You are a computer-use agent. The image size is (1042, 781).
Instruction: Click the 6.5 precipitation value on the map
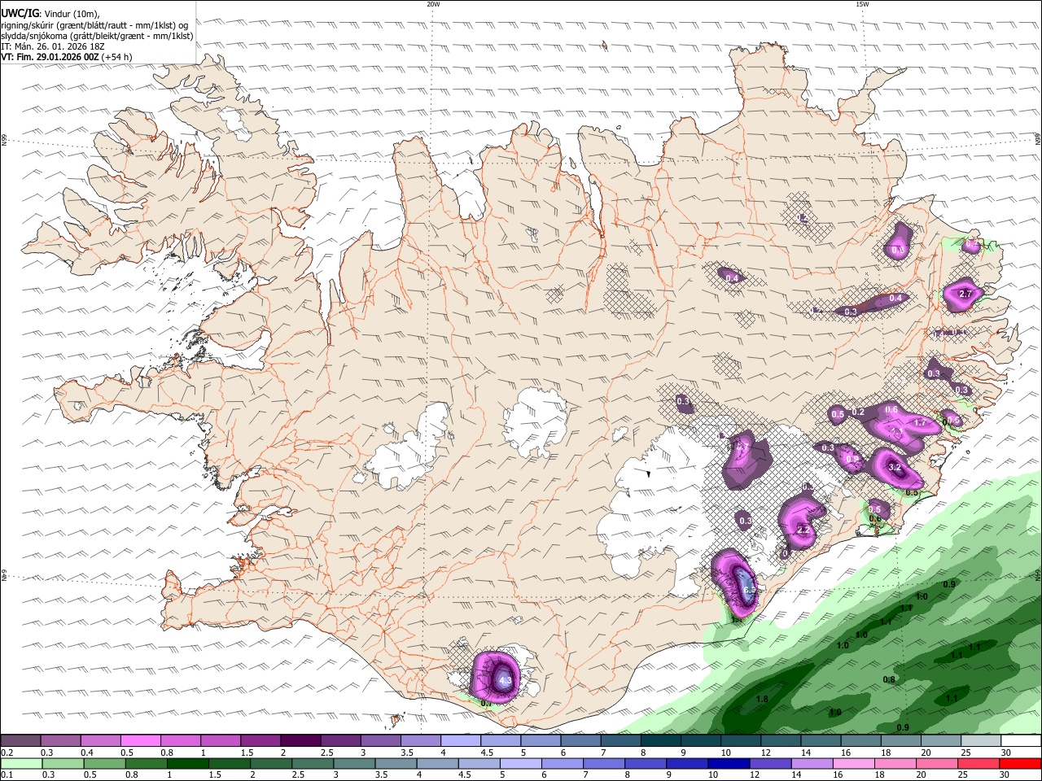click(x=750, y=590)
